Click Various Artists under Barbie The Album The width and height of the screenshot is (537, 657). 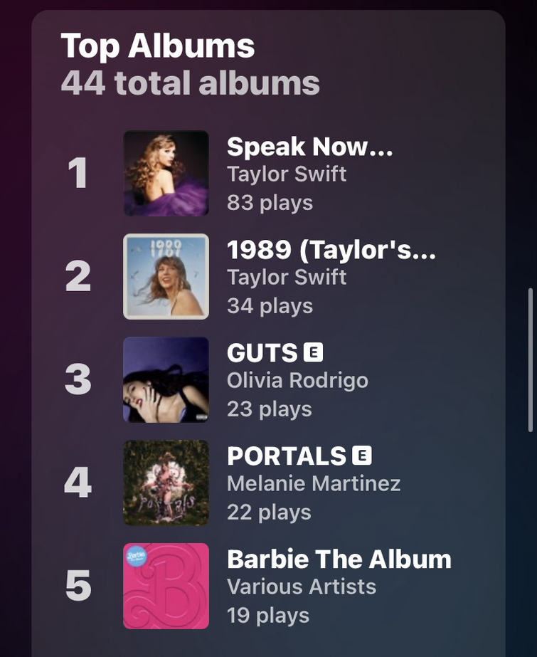click(302, 587)
